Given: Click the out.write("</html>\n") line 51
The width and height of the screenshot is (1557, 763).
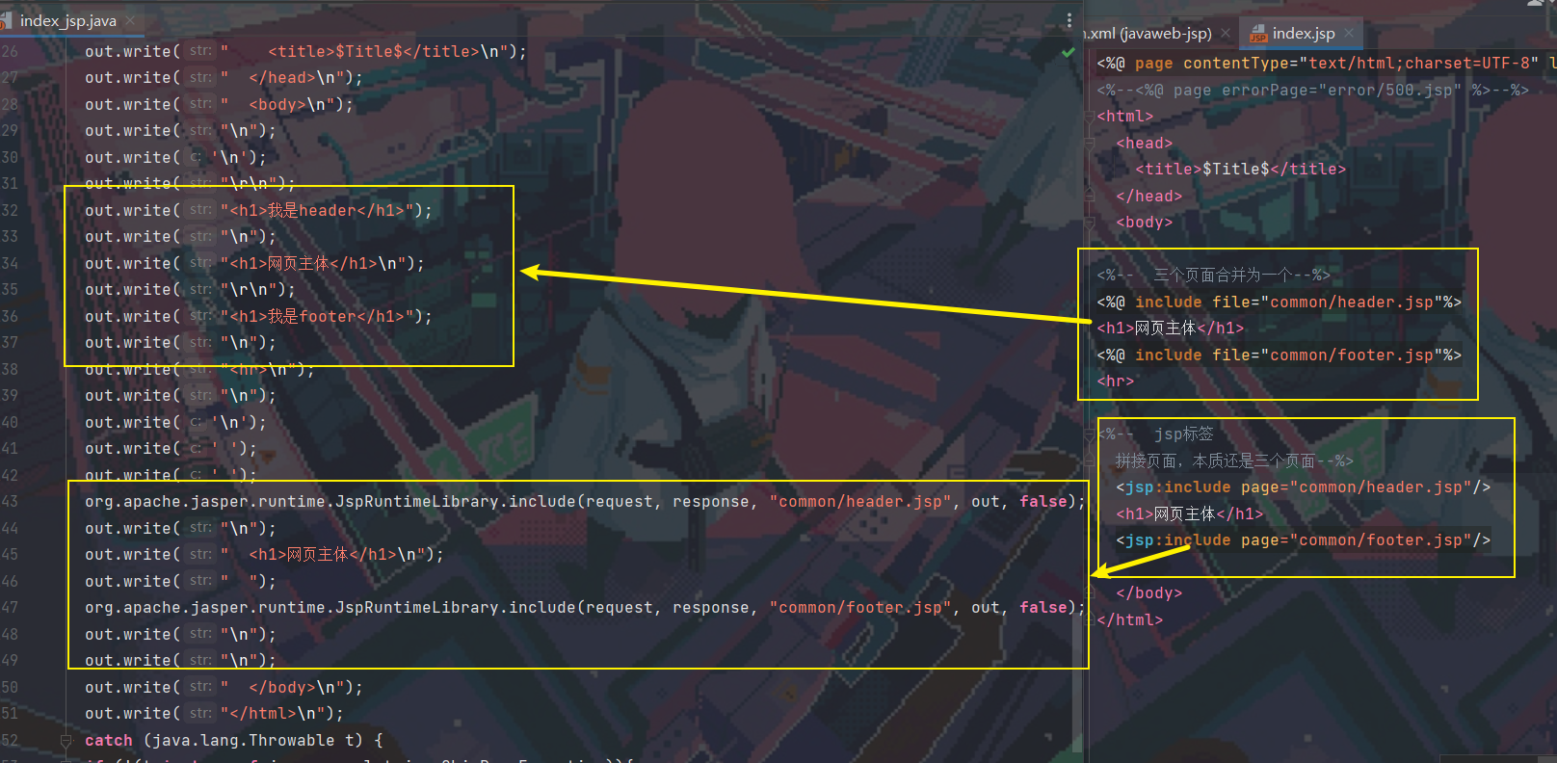Looking at the screenshot, I should [x=214, y=714].
